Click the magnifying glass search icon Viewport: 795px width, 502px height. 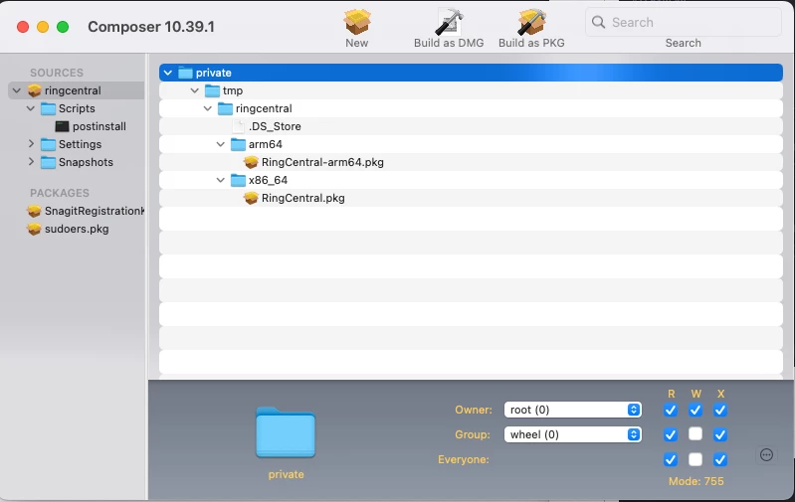[598, 22]
